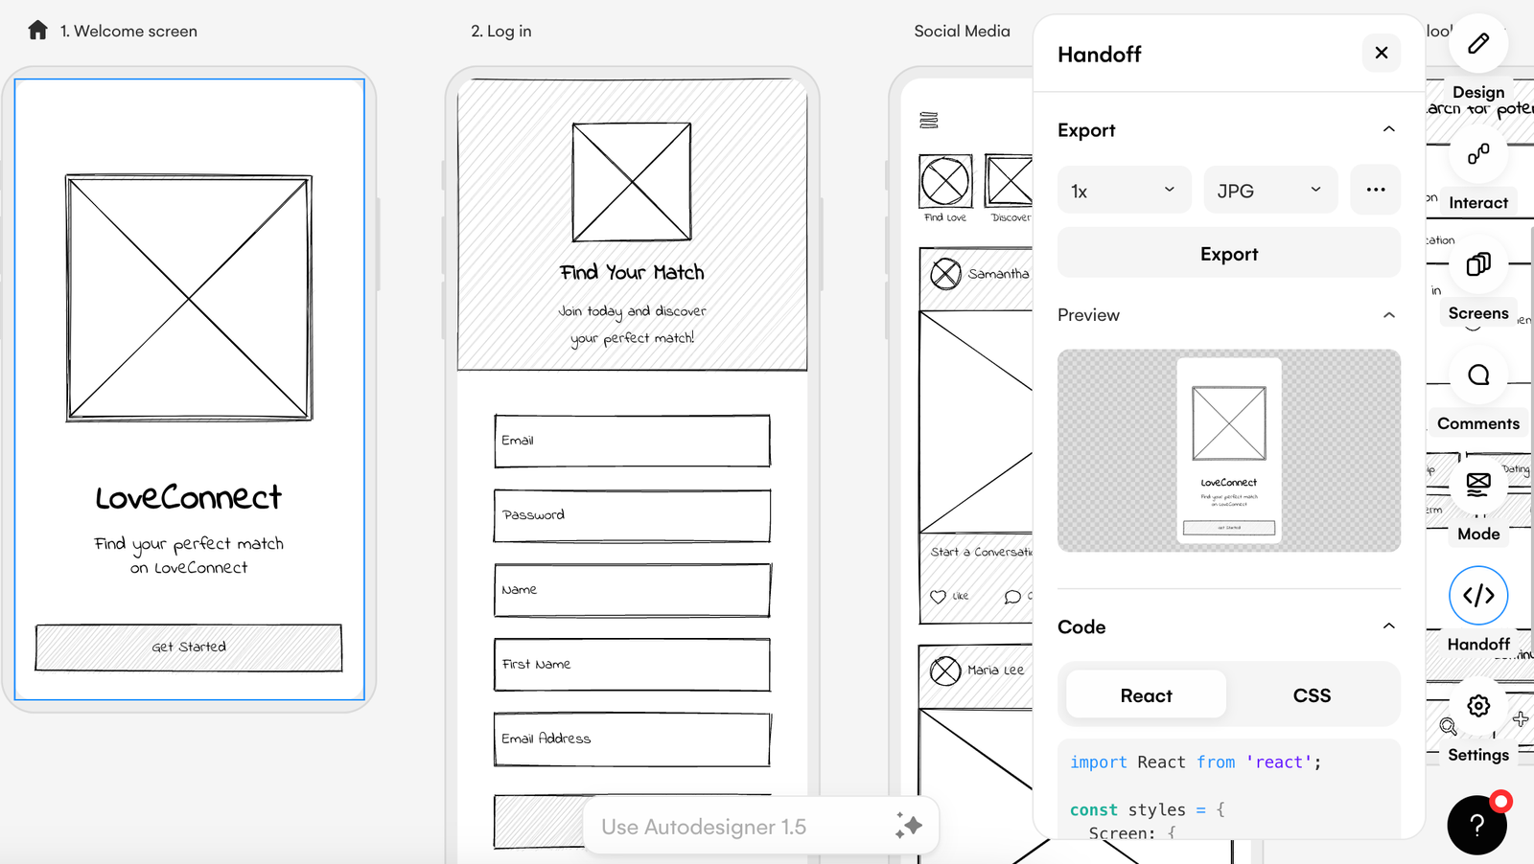This screenshot has width=1534, height=864.
Task: Open project Settings
Action: pos(1477,705)
